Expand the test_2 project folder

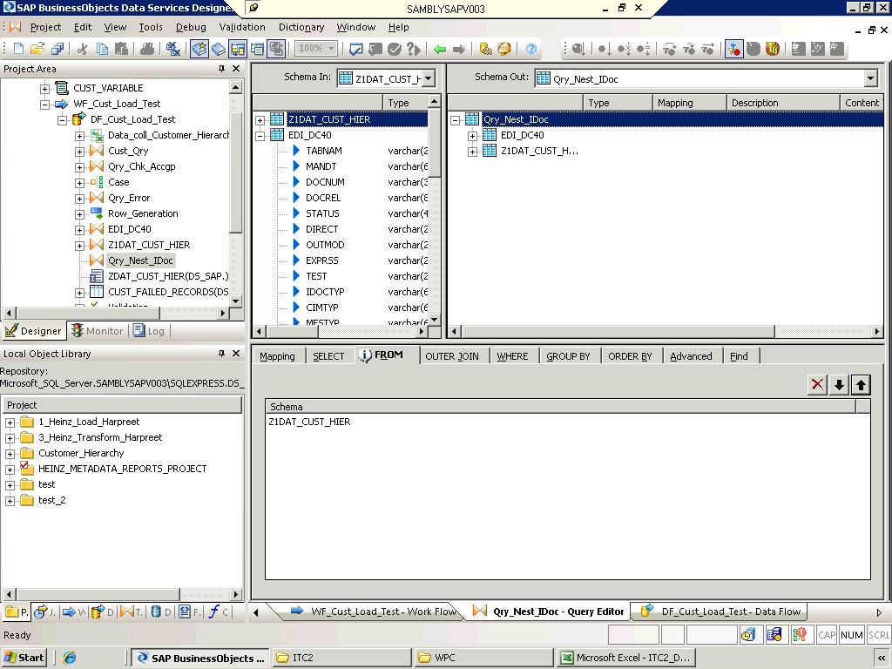(10, 501)
